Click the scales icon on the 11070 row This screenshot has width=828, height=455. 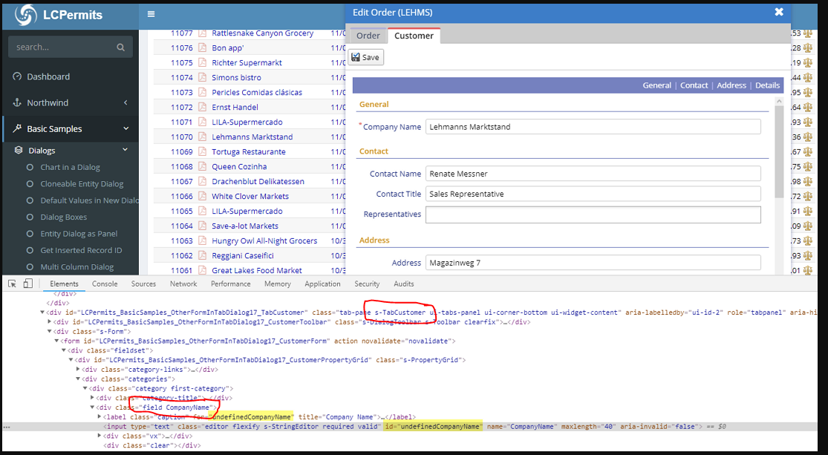pyautogui.click(x=807, y=137)
